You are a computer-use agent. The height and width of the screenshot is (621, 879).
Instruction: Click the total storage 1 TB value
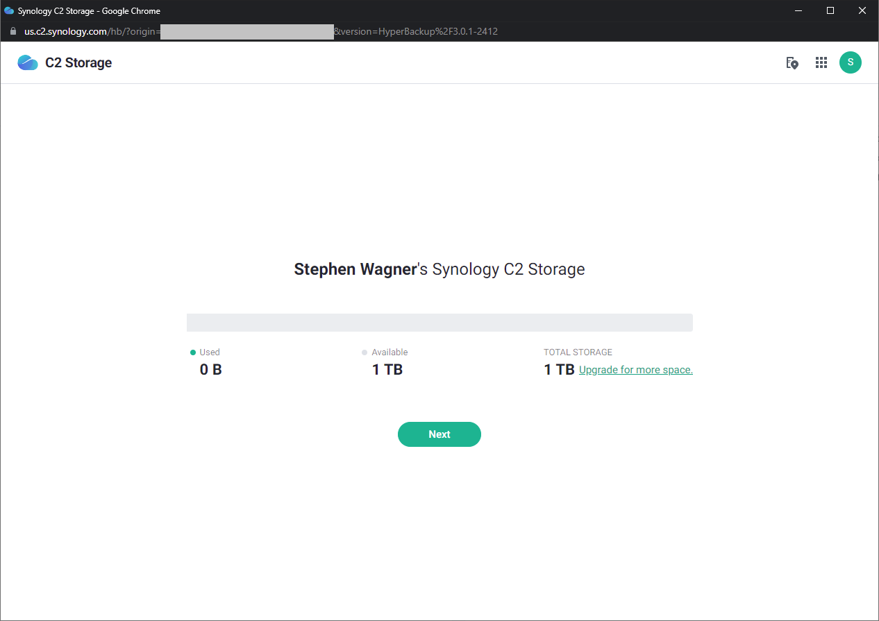coord(559,370)
